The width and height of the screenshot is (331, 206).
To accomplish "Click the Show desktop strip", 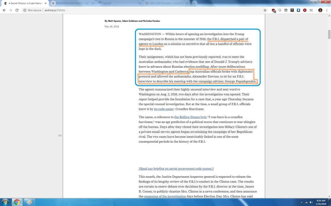I will tap(329, 202).
